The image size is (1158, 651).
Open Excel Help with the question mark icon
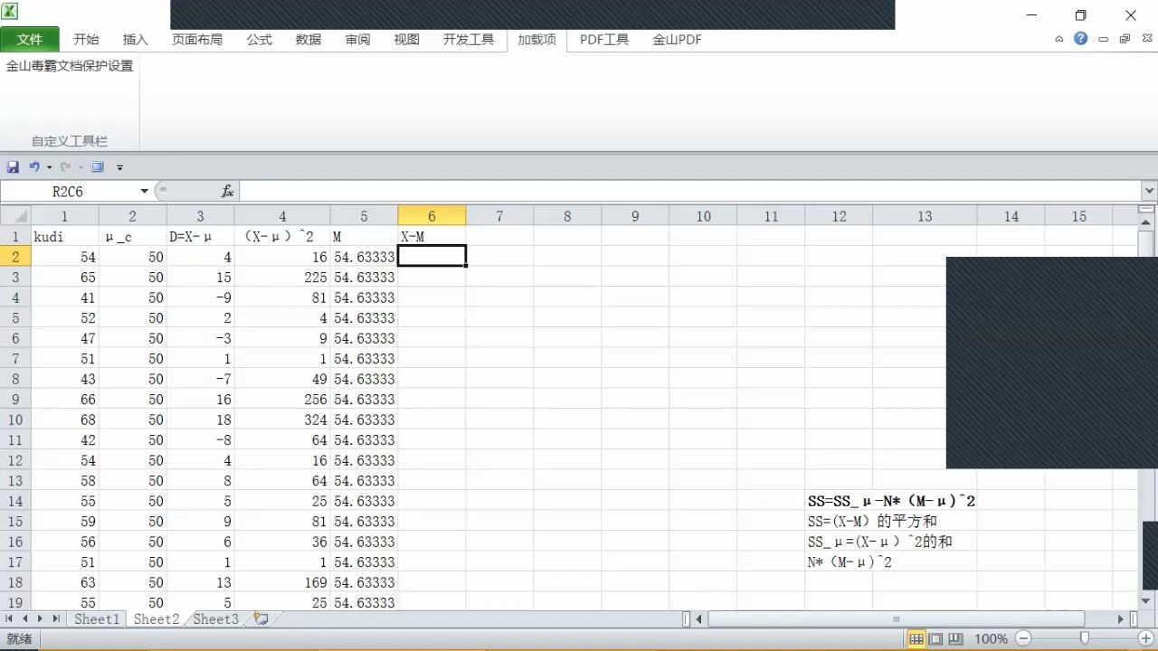(x=1083, y=40)
